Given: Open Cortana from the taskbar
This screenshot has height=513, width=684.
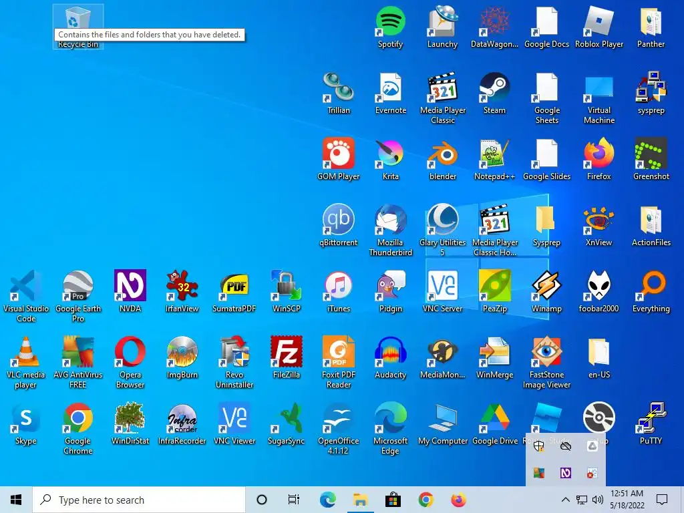Looking at the screenshot, I should click(x=262, y=500).
